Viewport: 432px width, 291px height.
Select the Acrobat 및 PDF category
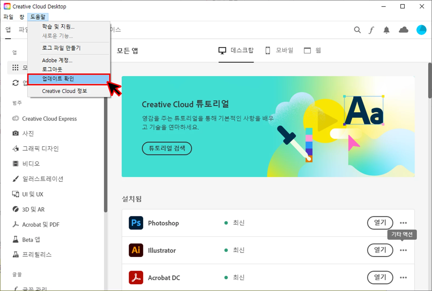tap(36, 225)
